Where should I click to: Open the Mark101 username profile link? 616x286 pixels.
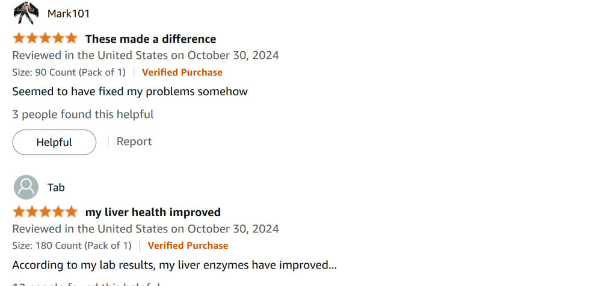pyautogui.click(x=68, y=13)
